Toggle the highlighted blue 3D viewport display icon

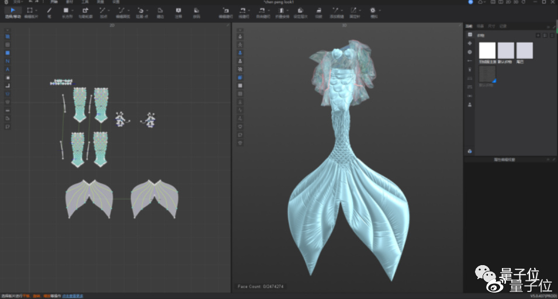click(240, 78)
